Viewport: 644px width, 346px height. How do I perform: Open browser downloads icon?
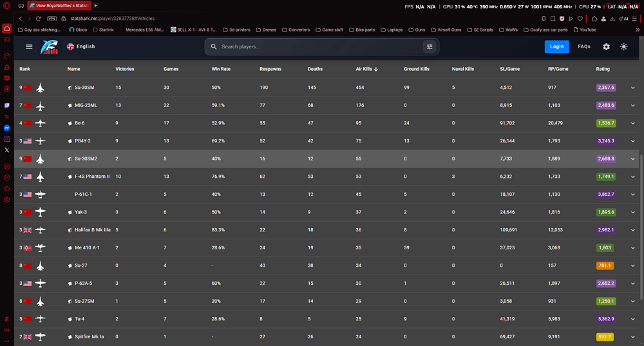click(x=612, y=19)
